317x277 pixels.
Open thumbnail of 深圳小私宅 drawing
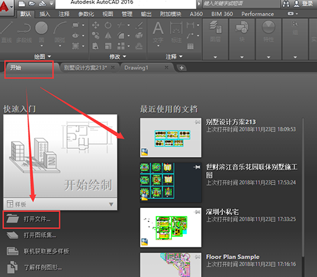(171, 227)
